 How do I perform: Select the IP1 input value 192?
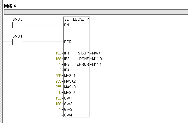58,53
